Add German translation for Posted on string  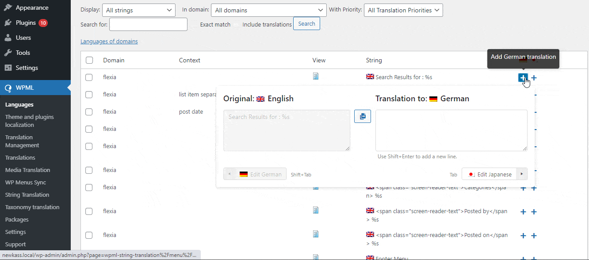click(x=523, y=236)
